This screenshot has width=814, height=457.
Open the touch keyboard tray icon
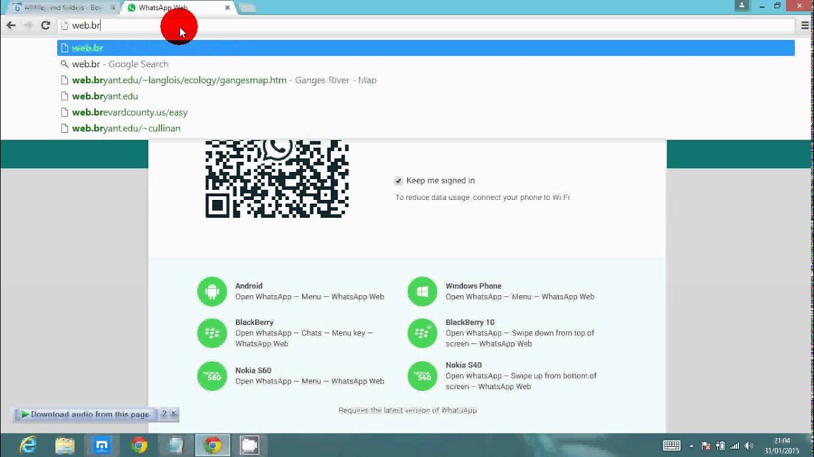[x=672, y=446]
